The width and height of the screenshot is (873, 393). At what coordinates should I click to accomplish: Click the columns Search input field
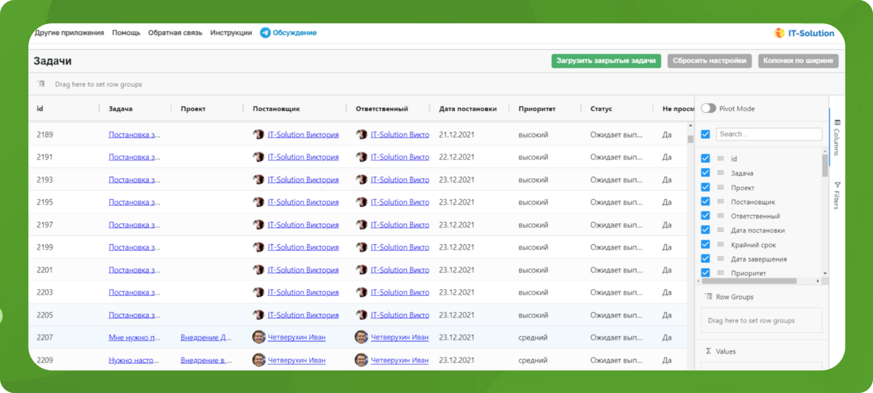pyautogui.click(x=769, y=134)
